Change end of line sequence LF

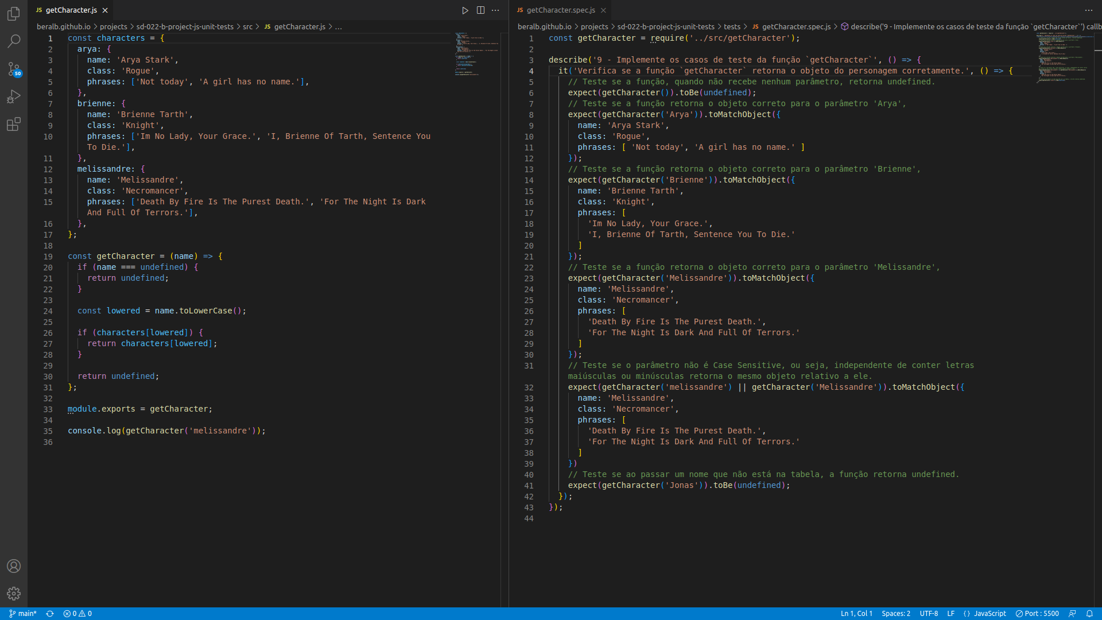click(950, 614)
